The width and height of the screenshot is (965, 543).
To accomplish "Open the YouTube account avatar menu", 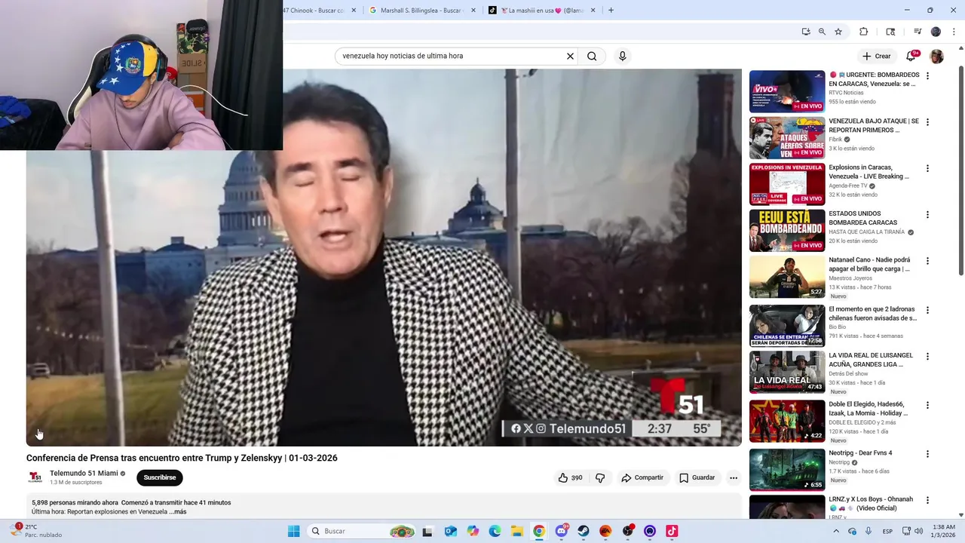I will pos(936,57).
